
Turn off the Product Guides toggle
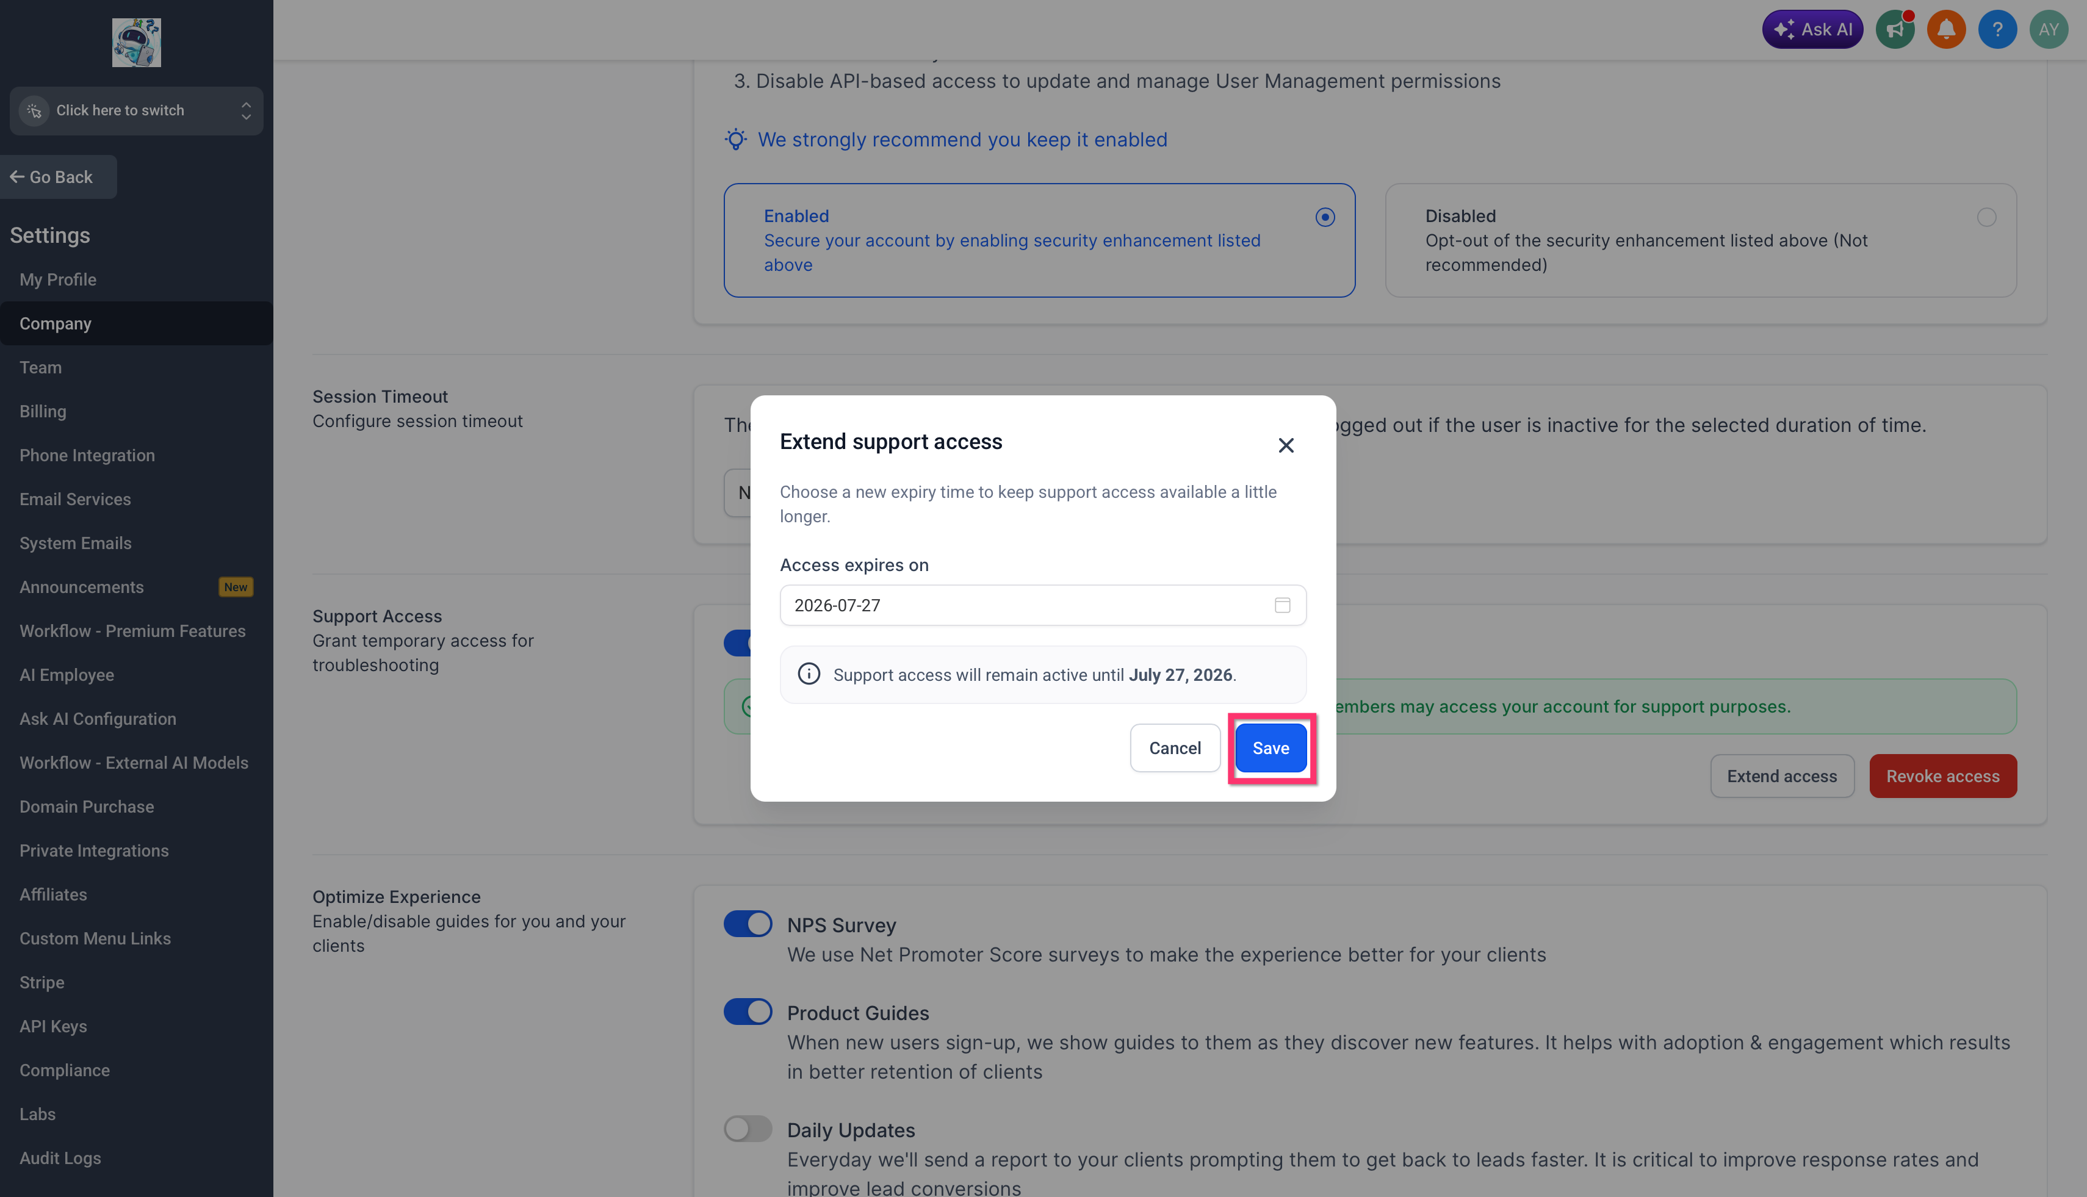click(x=748, y=1012)
